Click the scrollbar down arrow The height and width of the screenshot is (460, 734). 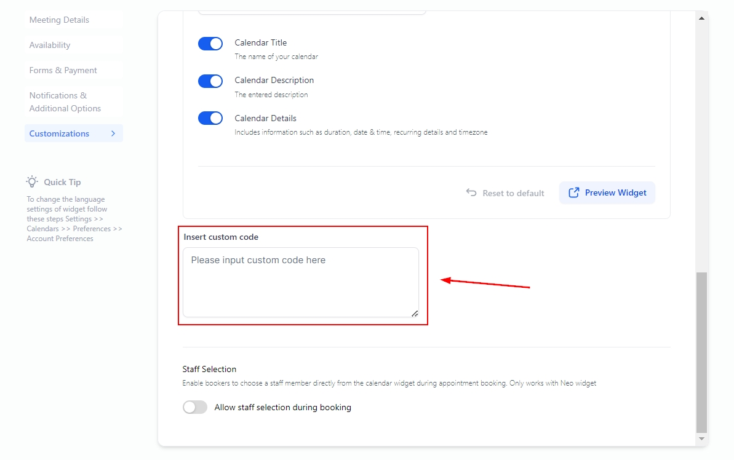point(701,438)
